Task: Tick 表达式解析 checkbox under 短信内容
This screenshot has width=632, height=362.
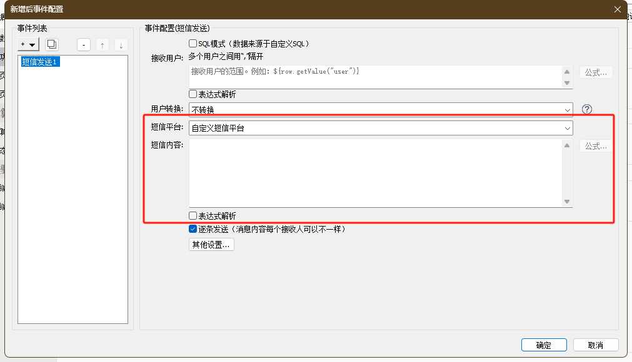Action: [x=193, y=216]
